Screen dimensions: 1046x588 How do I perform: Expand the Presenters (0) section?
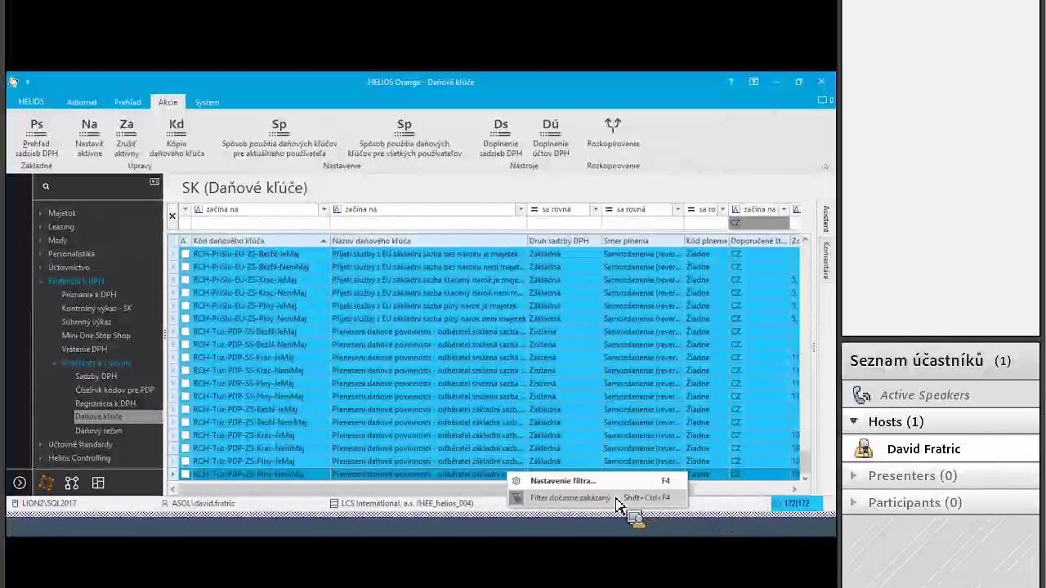point(854,475)
